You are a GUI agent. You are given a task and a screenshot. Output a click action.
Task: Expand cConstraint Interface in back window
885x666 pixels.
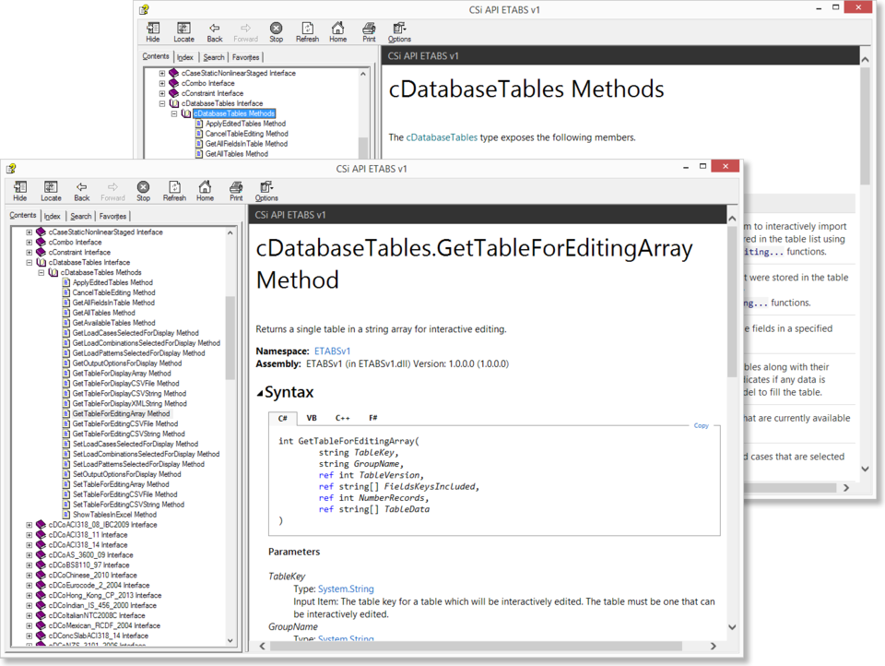point(162,93)
